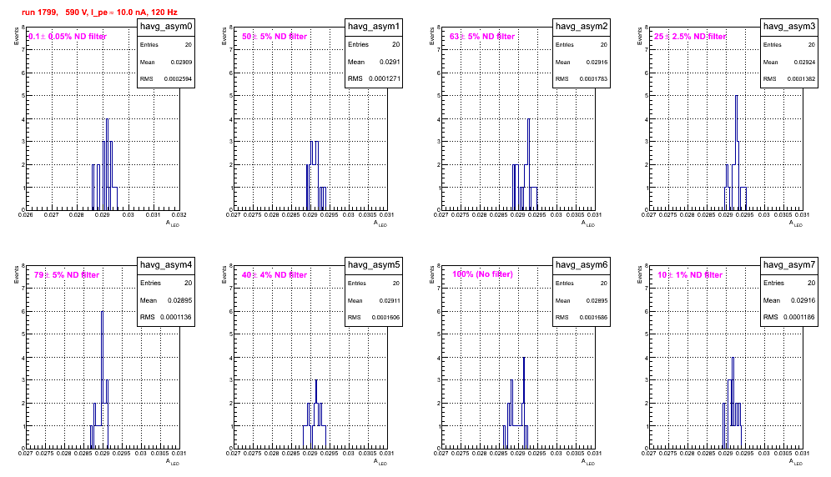This screenshot has width=831, height=477.
Task: Select the havg_asym1 stats box title
Action: [x=374, y=27]
